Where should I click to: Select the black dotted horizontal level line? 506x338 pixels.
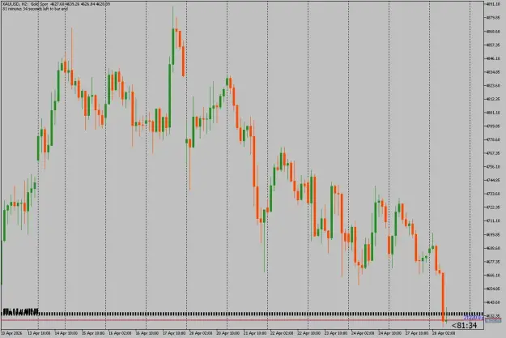242,314
